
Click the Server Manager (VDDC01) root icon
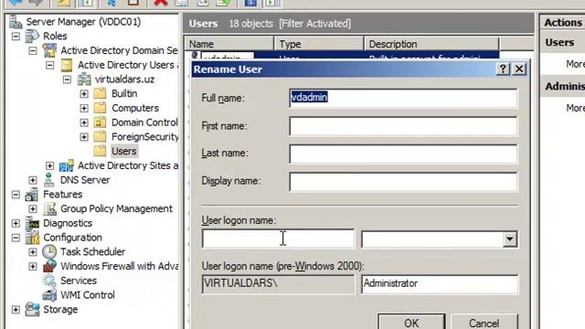16,22
